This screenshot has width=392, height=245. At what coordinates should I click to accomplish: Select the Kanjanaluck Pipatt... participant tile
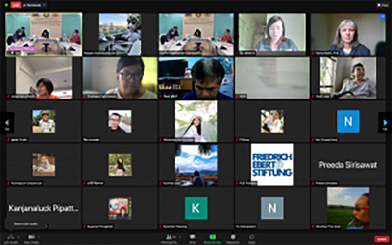[44, 208]
